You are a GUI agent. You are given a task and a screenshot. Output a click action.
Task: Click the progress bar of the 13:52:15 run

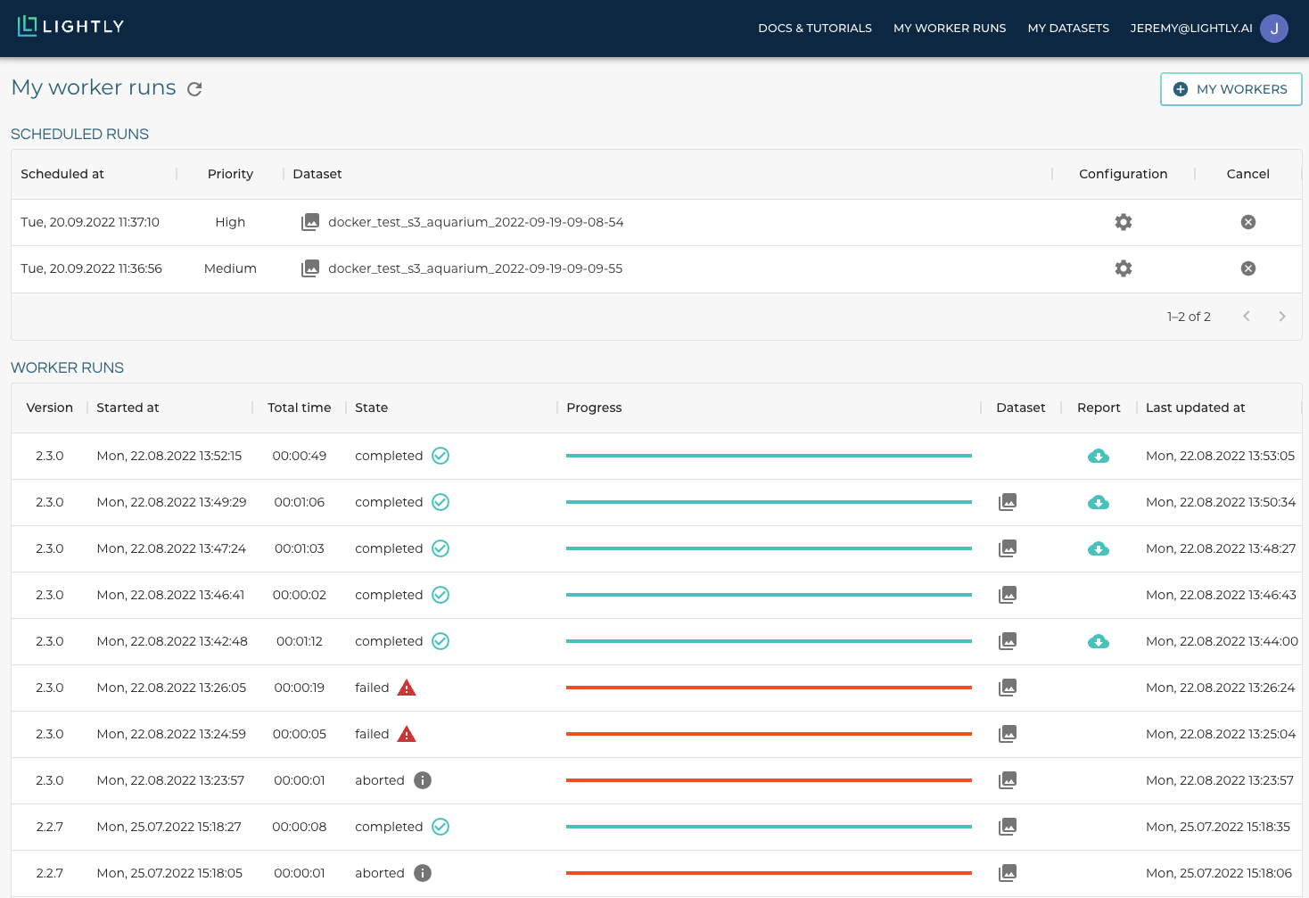(769, 456)
